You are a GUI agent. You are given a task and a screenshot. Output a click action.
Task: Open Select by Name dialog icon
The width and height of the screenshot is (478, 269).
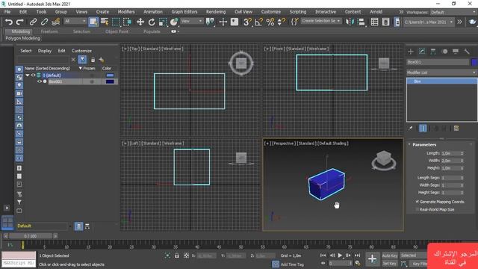(x=105, y=22)
